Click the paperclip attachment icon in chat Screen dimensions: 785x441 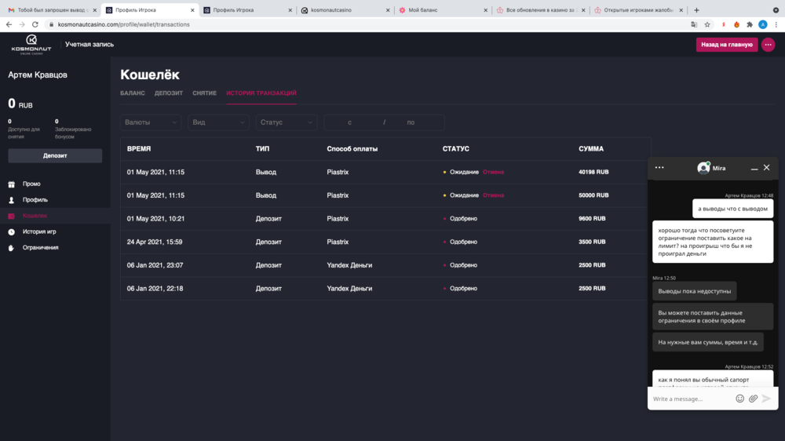point(753,399)
